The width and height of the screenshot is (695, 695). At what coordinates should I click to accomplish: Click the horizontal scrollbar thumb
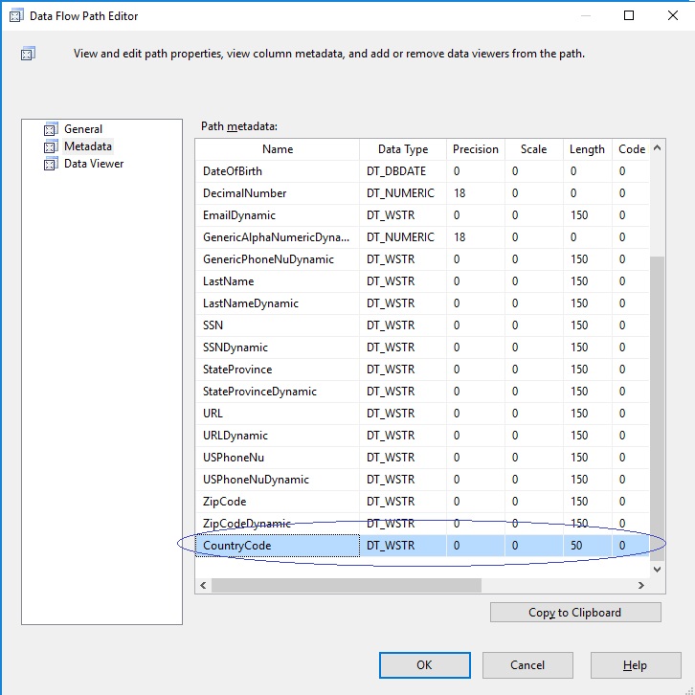point(347,585)
